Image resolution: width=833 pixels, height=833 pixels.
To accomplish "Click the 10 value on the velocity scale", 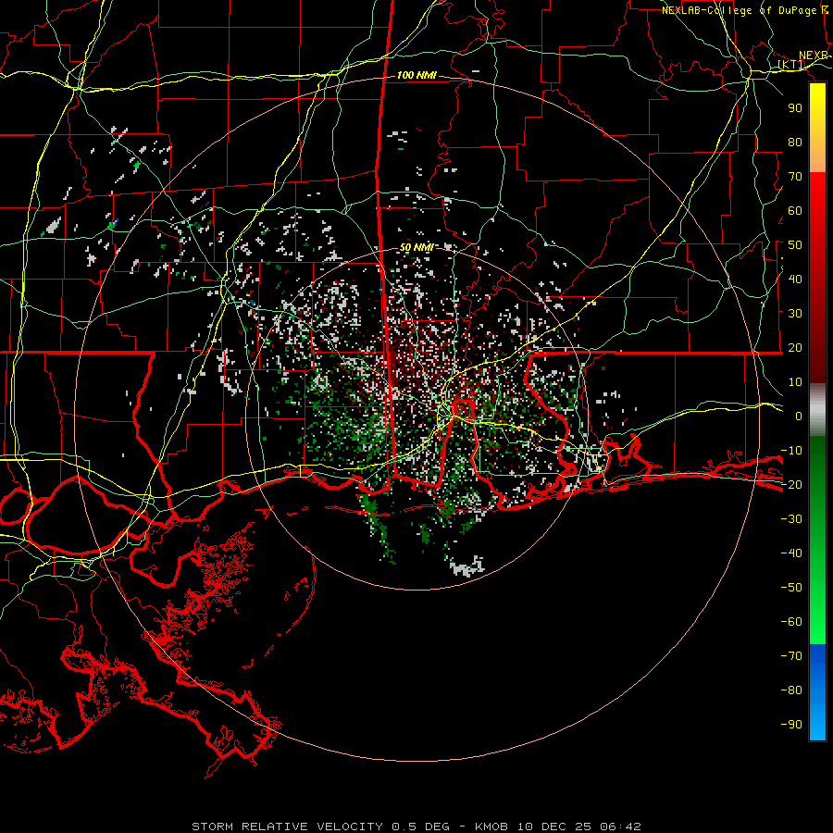I will coord(795,382).
